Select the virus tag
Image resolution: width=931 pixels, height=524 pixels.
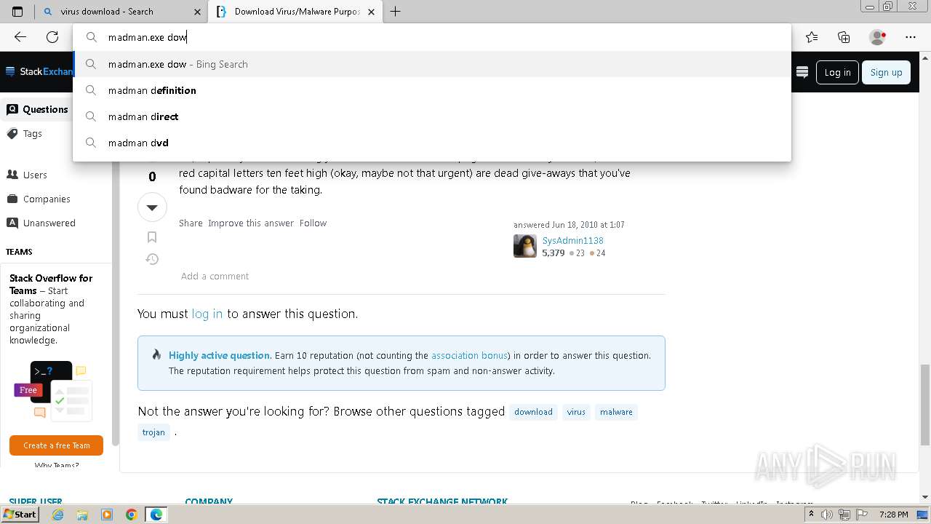click(x=576, y=412)
